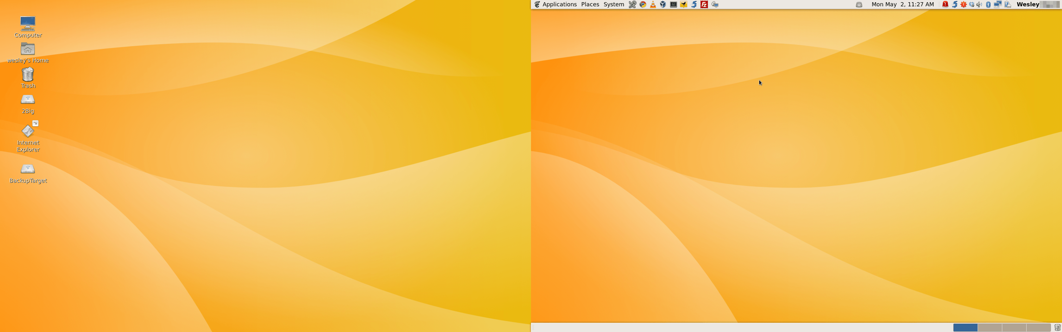The height and width of the screenshot is (332, 1062).
Task: Open the Dropbox tray icon
Action: click(972, 4)
